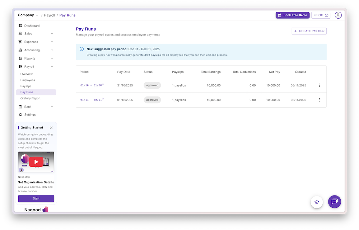Viewport: 359px width, 230px height.
Task: Open row actions for 01/10 – 31/10 pay run
Action: (x=319, y=85)
